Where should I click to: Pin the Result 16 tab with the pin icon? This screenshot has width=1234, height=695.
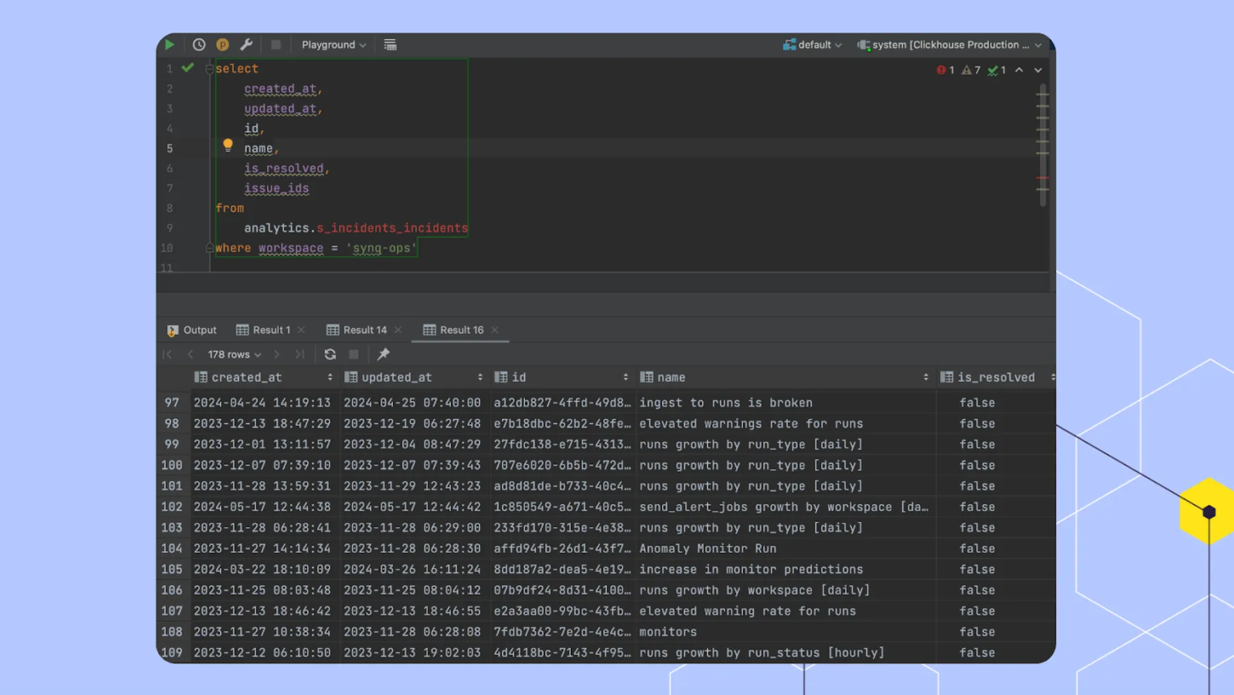pyautogui.click(x=382, y=354)
